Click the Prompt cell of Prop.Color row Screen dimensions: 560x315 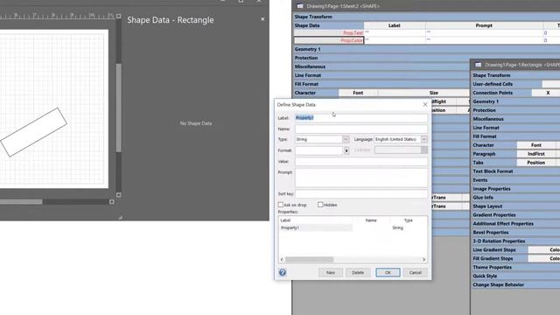(x=484, y=40)
